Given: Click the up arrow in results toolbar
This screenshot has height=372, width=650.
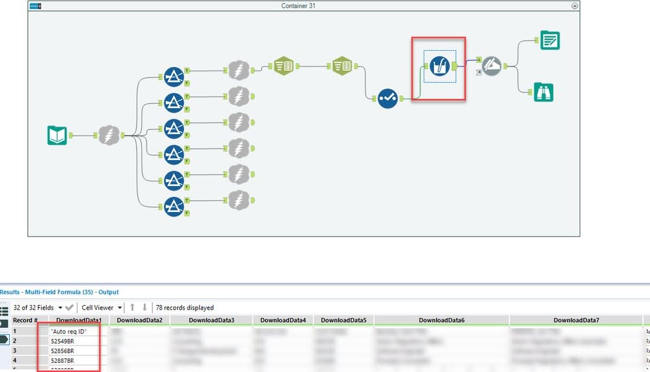Looking at the screenshot, I should 132,308.
